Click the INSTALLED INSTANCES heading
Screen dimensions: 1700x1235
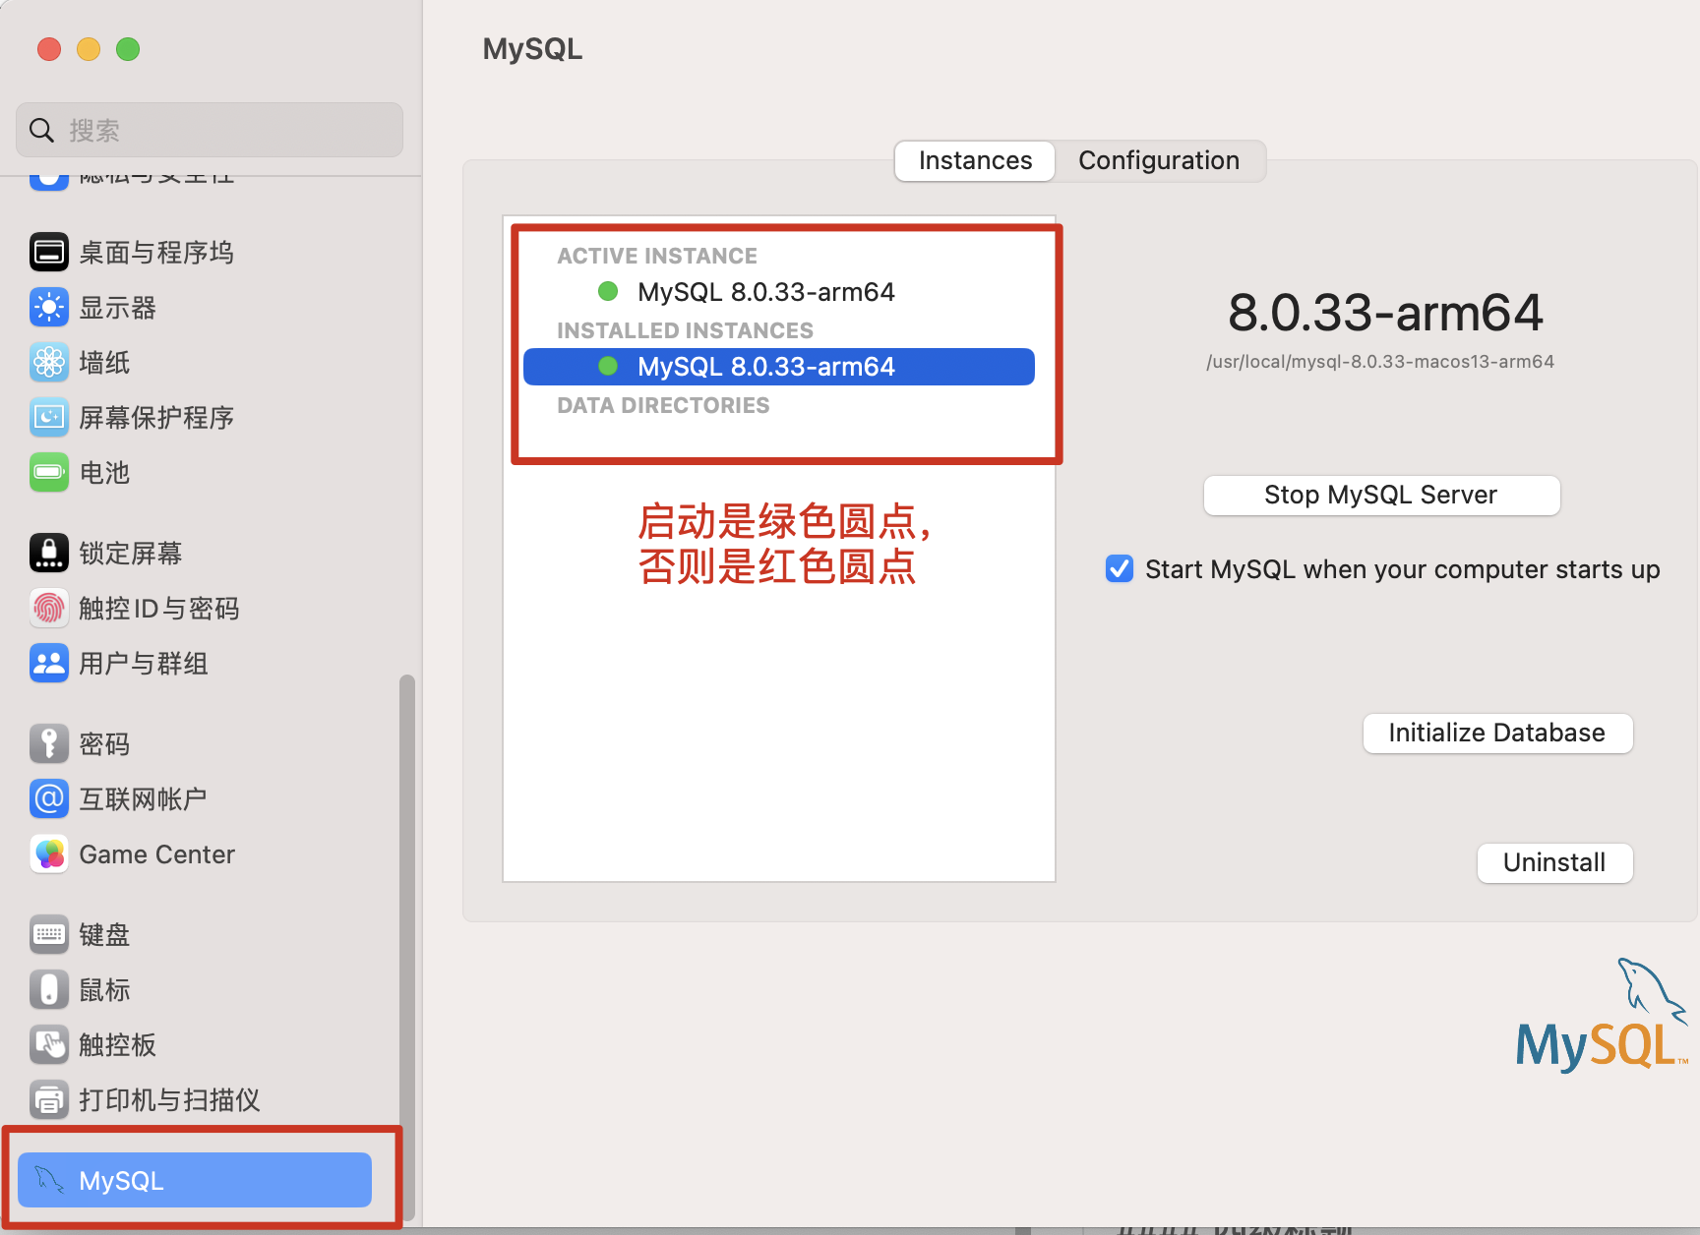click(x=685, y=330)
